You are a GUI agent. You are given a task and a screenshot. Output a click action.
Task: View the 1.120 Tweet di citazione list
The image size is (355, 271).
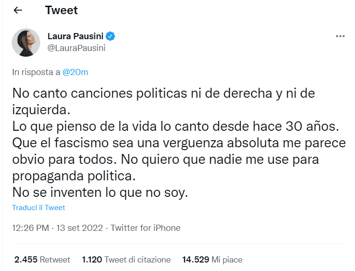coord(126,260)
